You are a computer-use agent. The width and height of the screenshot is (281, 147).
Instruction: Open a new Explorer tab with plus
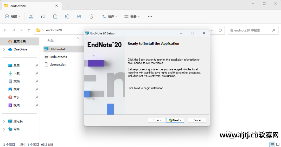point(68,6)
